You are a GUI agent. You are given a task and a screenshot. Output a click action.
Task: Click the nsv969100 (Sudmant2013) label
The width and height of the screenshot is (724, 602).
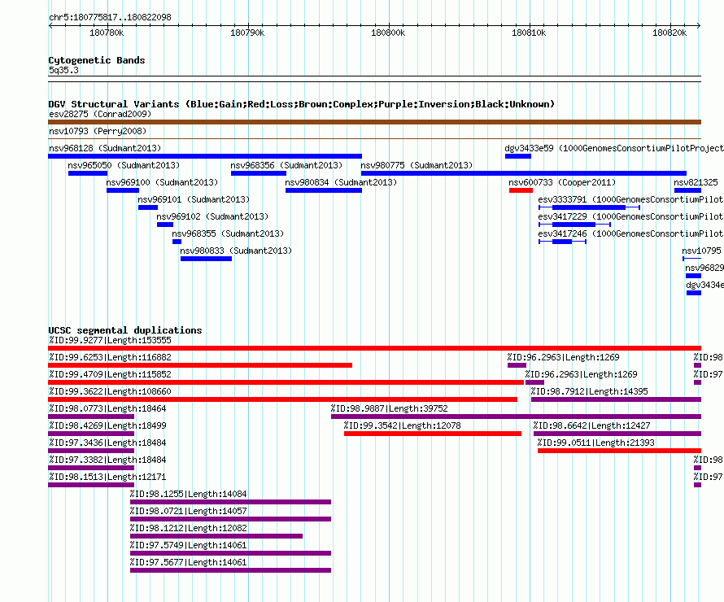(x=162, y=182)
